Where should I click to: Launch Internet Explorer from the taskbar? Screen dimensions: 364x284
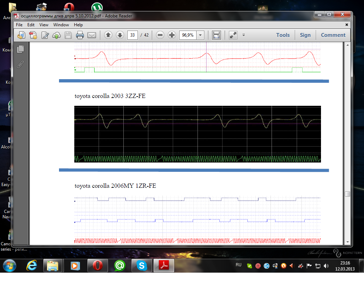coord(32,266)
